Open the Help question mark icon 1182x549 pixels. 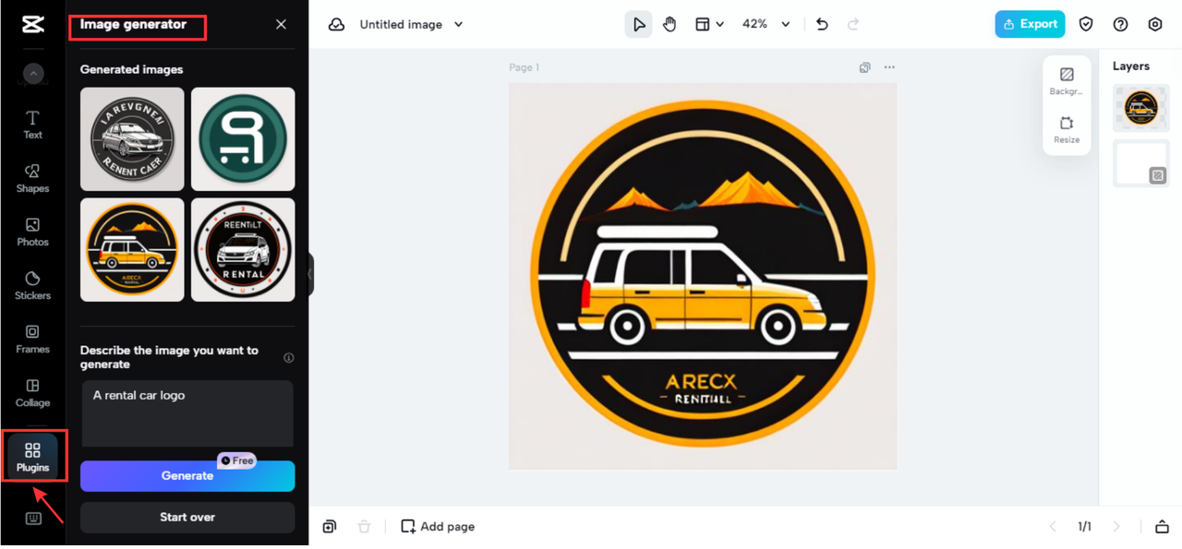pyautogui.click(x=1120, y=25)
